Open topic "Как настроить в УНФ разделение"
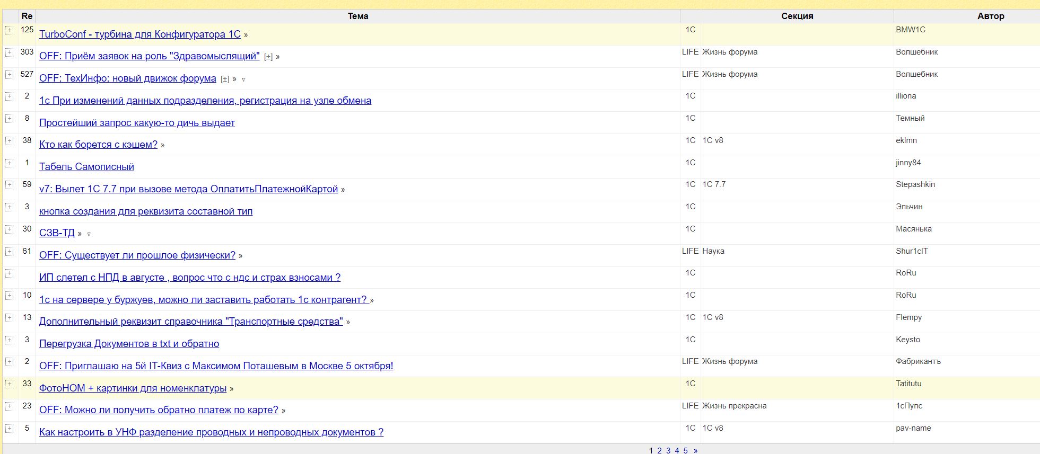 tap(211, 432)
